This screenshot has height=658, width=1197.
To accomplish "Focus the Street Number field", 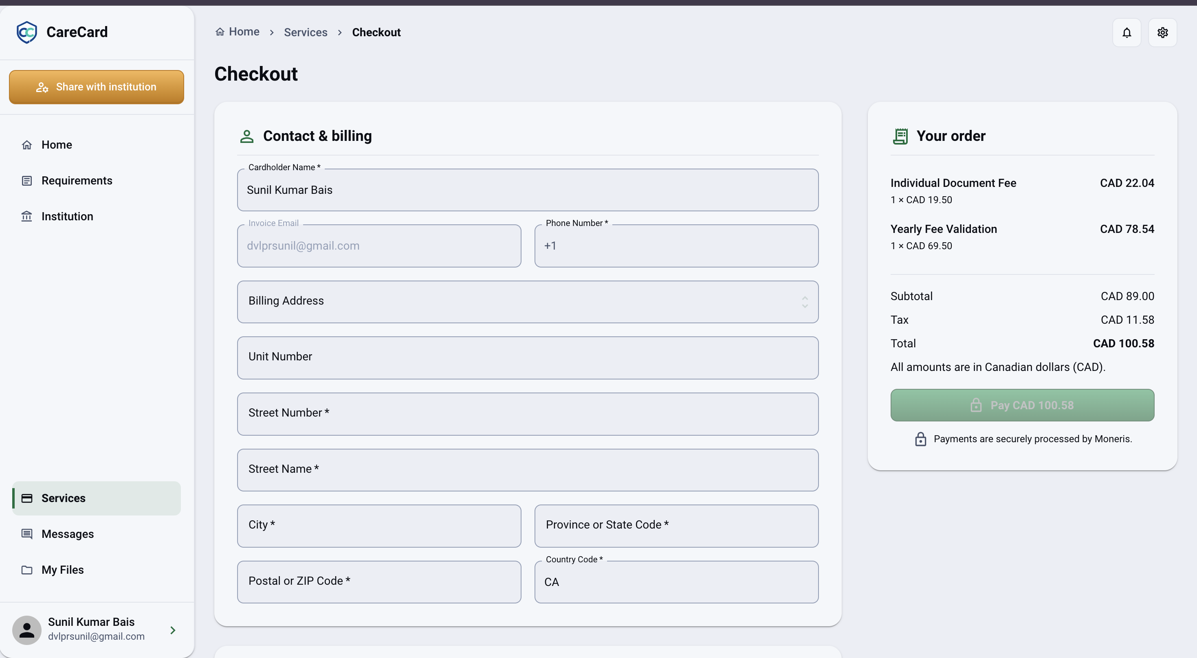I will click(x=527, y=414).
